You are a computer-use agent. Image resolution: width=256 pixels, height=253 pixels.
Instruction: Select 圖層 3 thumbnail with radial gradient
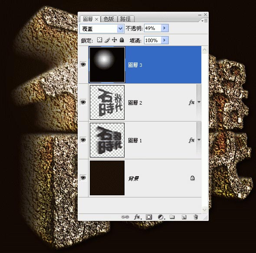pyautogui.click(x=107, y=65)
